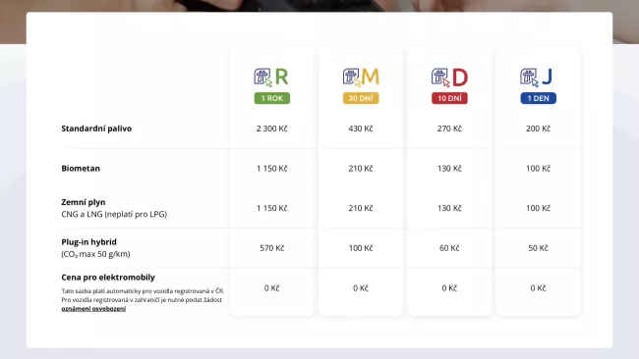Click the red D ten-day vignette icon
The width and height of the screenshot is (639, 359).
[x=449, y=77]
